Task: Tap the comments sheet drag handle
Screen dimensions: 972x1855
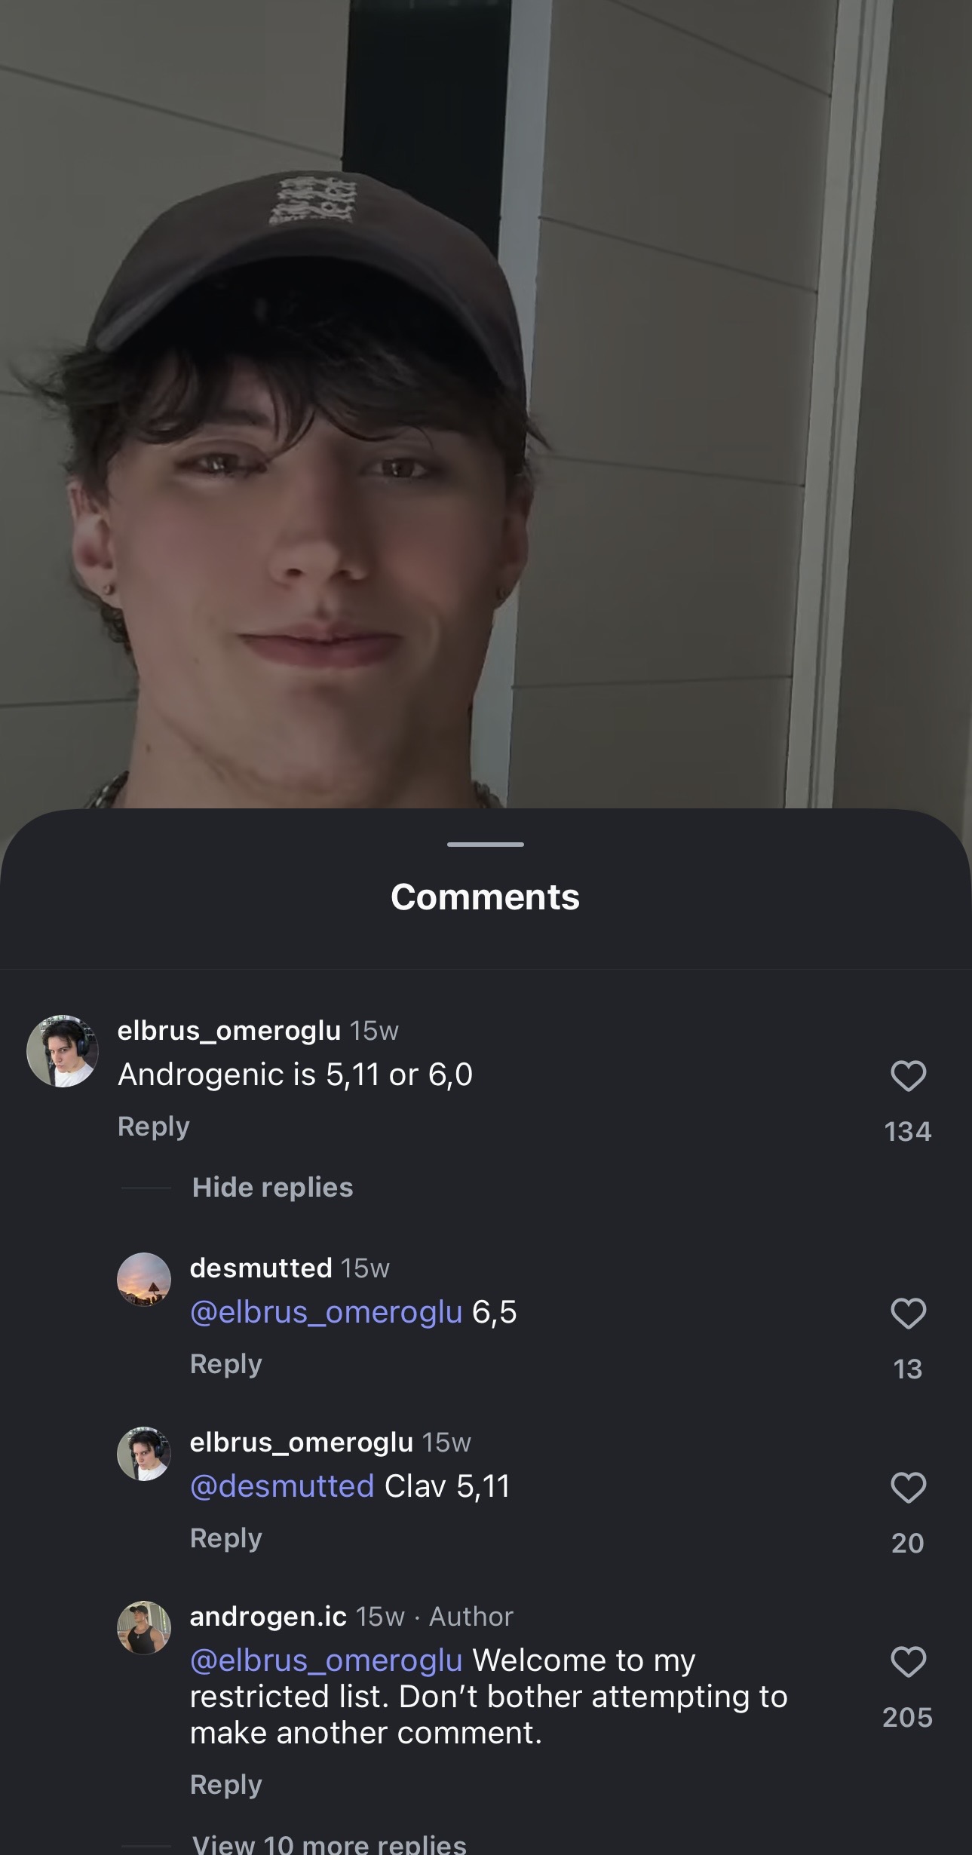Action: coord(486,844)
